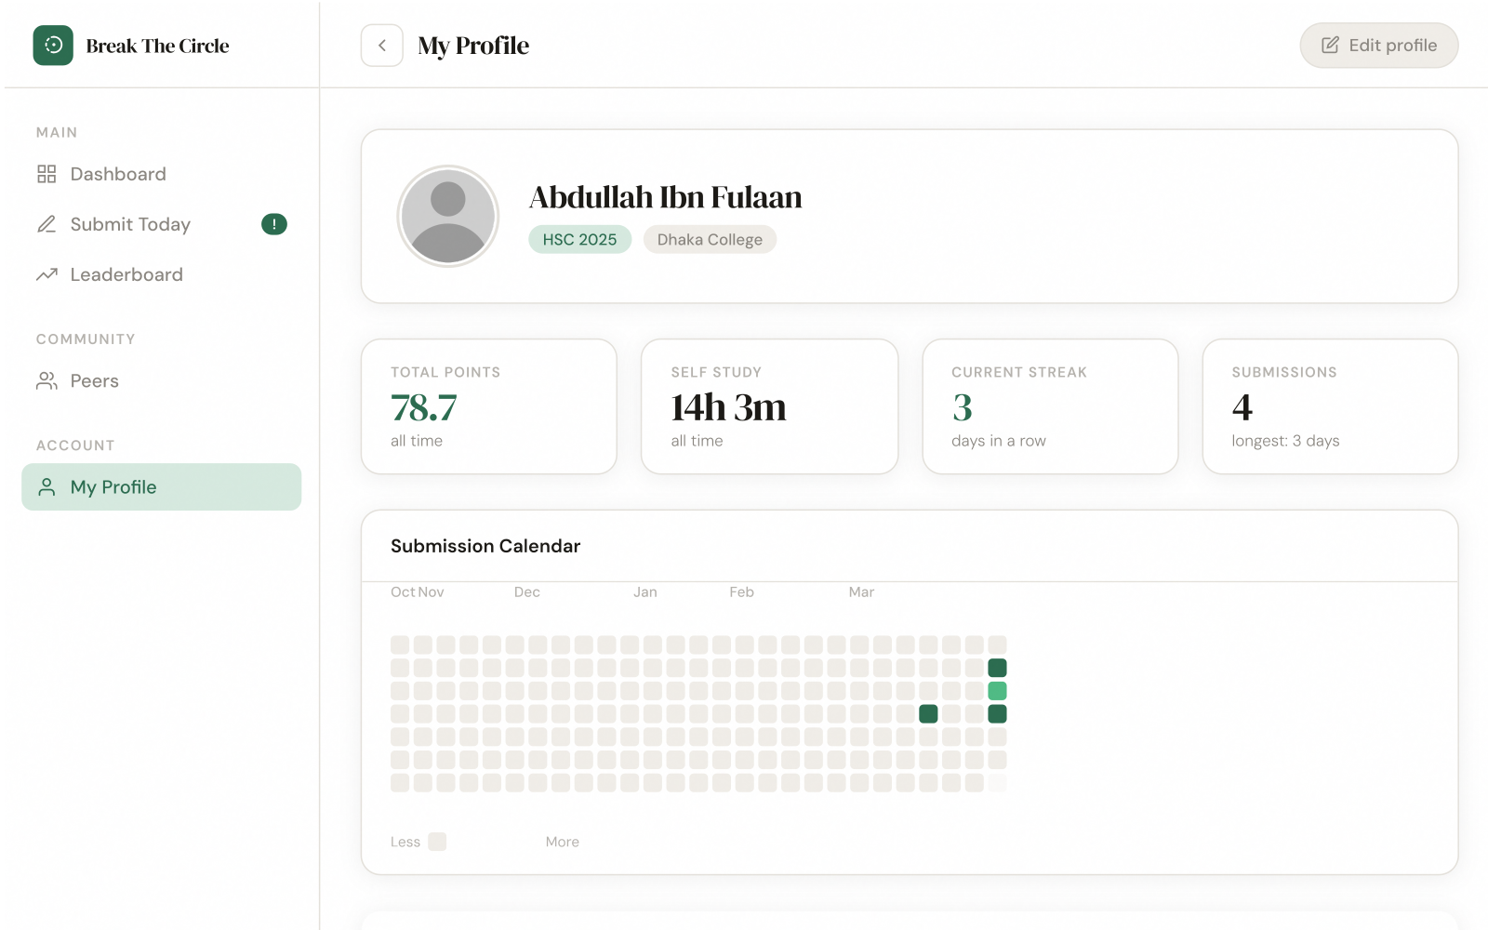Select the Leaderboard trending-chart icon
The image size is (1488, 930).
(47, 274)
